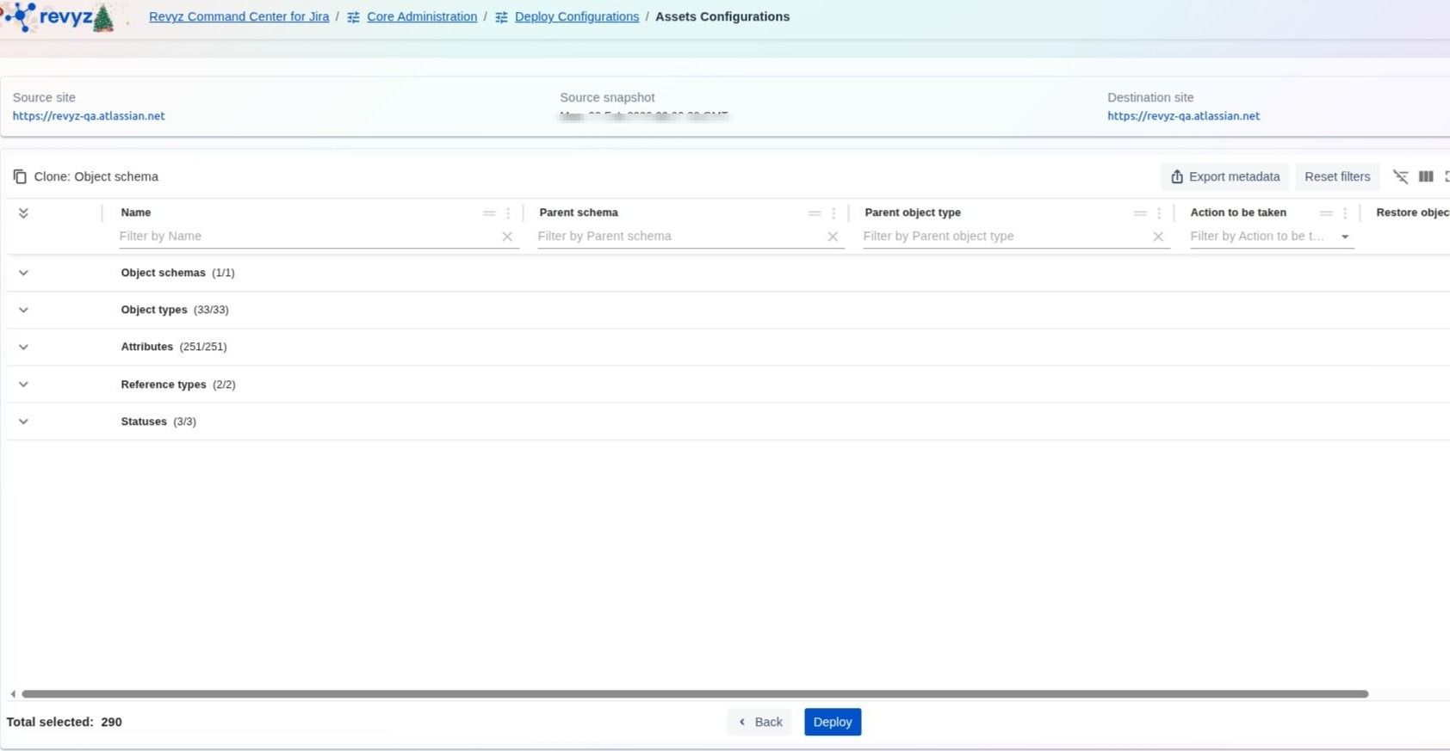This screenshot has height=751, width=1450.
Task: Expand the Object schemas group
Action: coord(23,273)
